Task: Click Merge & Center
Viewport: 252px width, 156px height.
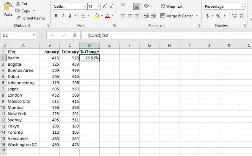Action: coord(177,16)
